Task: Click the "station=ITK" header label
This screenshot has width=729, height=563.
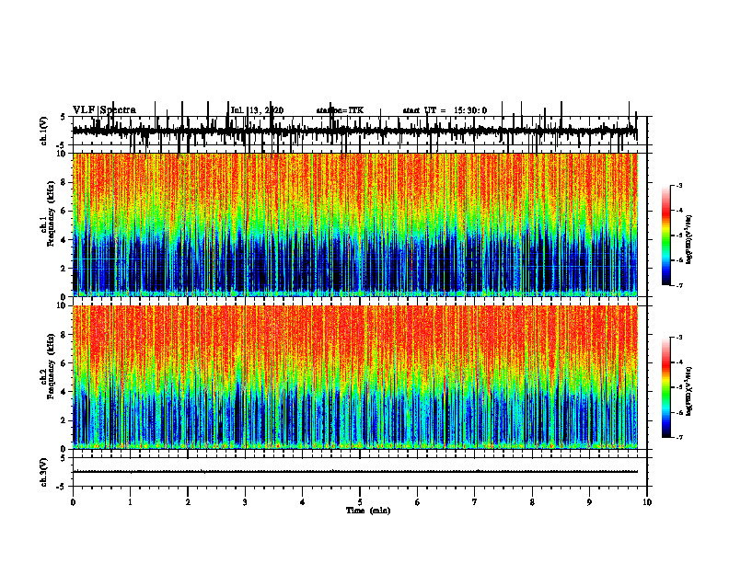Action: (340, 110)
